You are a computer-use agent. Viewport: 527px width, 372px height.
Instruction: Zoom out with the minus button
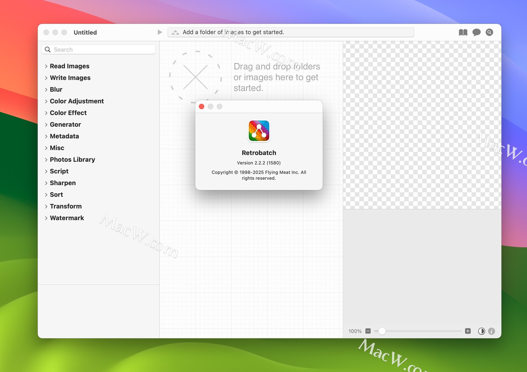[368, 331]
